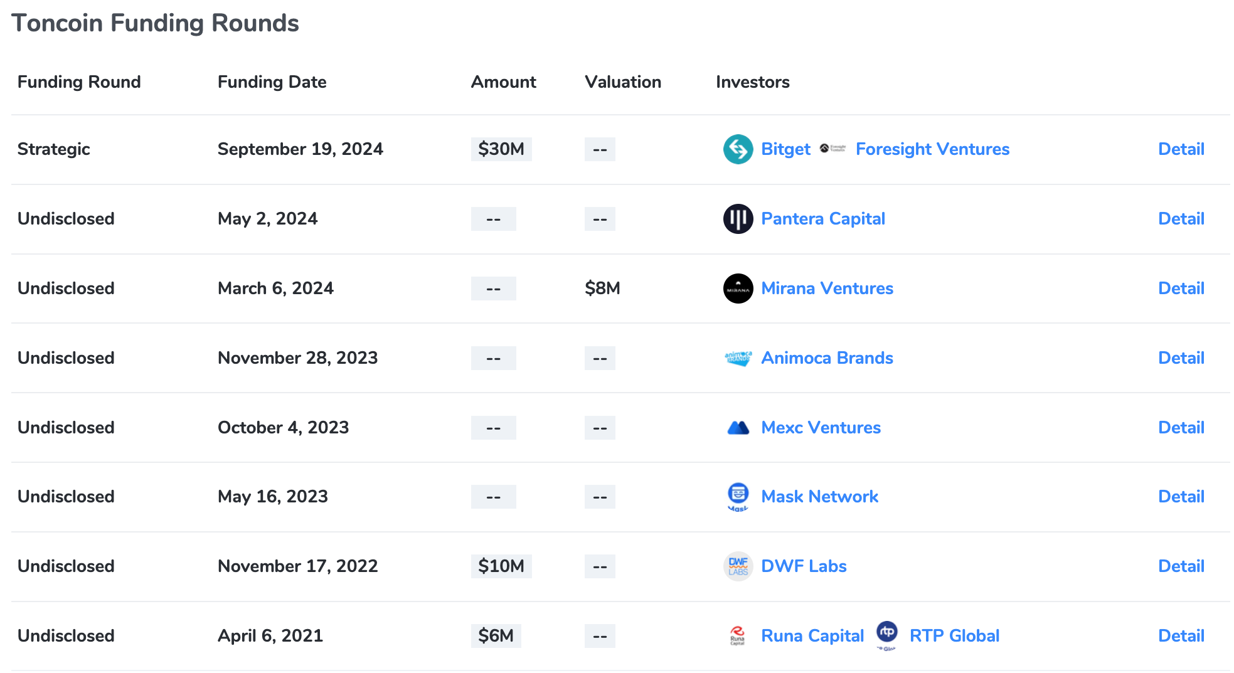Open the Foresight Ventures investor link
Image resolution: width=1234 pixels, height=673 pixels.
pos(932,149)
